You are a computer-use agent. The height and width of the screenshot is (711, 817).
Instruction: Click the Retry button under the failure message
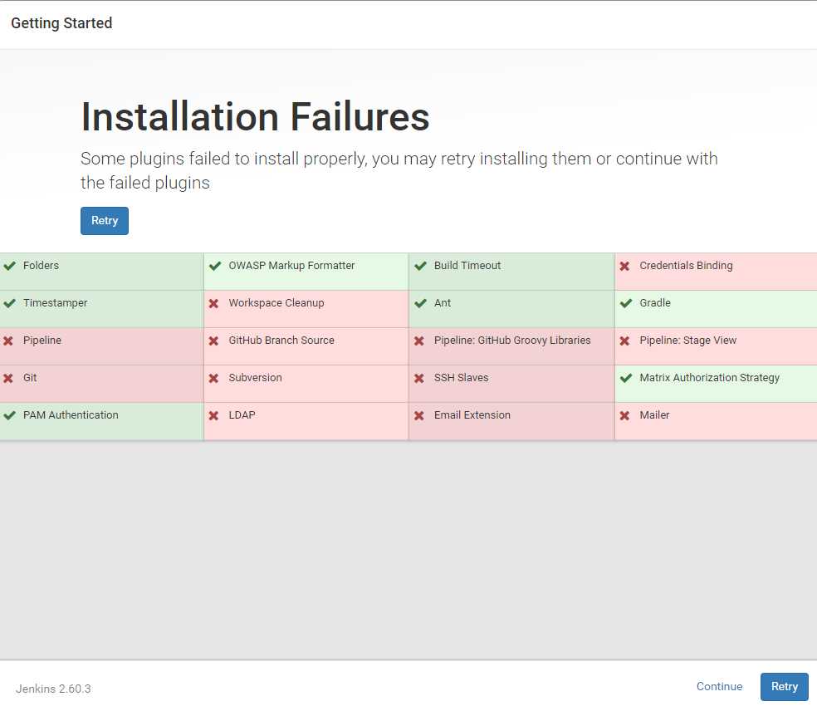[x=105, y=220]
